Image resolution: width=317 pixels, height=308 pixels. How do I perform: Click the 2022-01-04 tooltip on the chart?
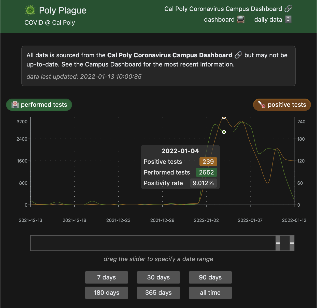point(180,167)
